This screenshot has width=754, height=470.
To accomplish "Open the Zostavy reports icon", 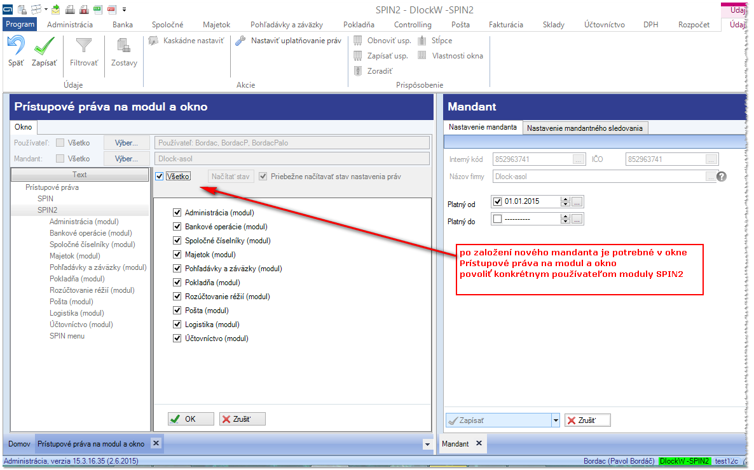I will pyautogui.click(x=123, y=46).
